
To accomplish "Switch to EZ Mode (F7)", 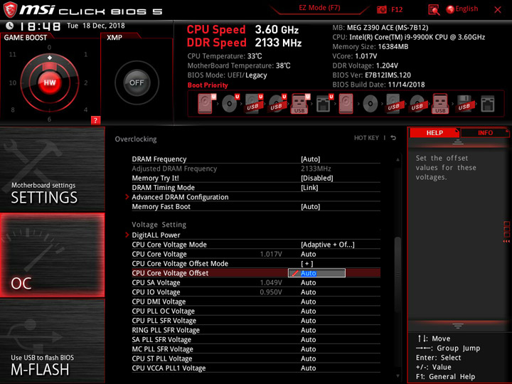I will pyautogui.click(x=319, y=8).
